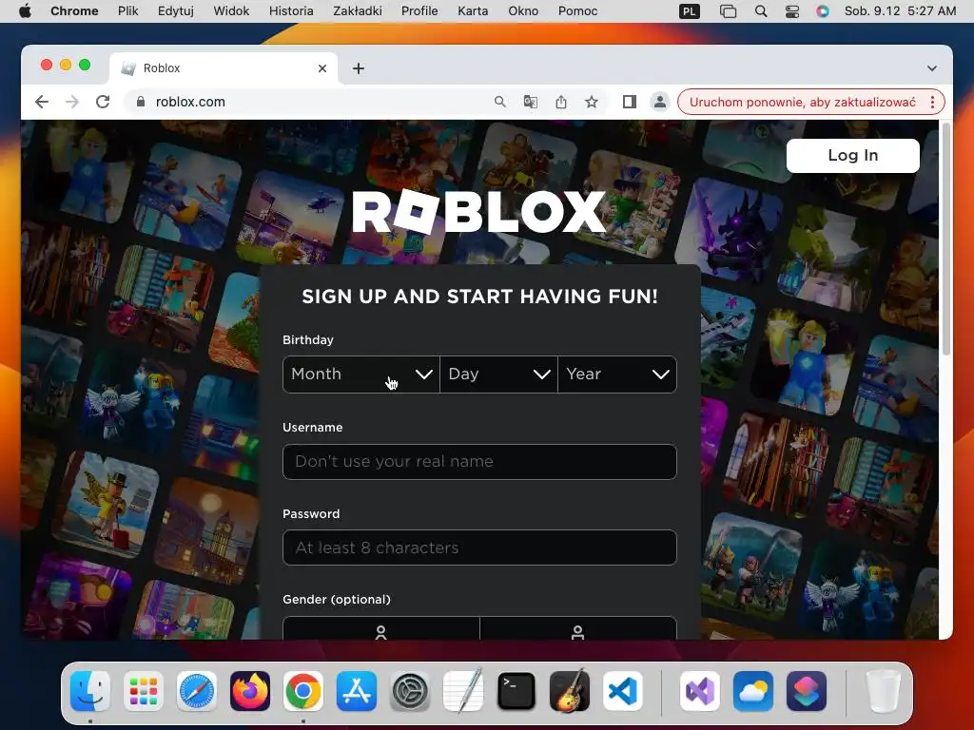
Task: Focus the Username input field
Action: [x=479, y=462]
